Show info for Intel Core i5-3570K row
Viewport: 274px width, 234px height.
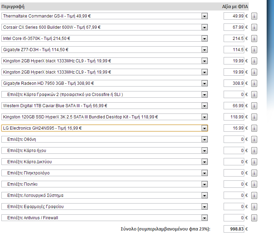pyautogui.click(x=254, y=39)
